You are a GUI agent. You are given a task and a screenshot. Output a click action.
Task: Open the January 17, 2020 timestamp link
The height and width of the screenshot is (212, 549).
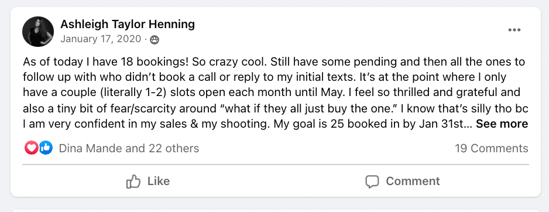(101, 39)
